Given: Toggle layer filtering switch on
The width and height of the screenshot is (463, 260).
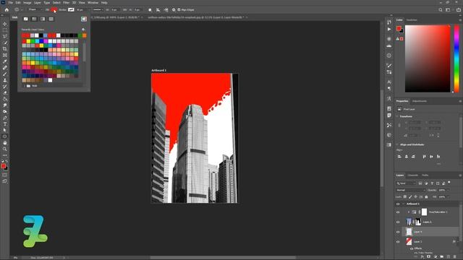Looking at the screenshot, I should [x=449, y=183].
